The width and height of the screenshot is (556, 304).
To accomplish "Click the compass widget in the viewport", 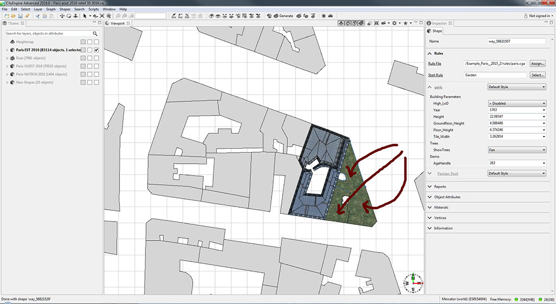I will 413,283.
